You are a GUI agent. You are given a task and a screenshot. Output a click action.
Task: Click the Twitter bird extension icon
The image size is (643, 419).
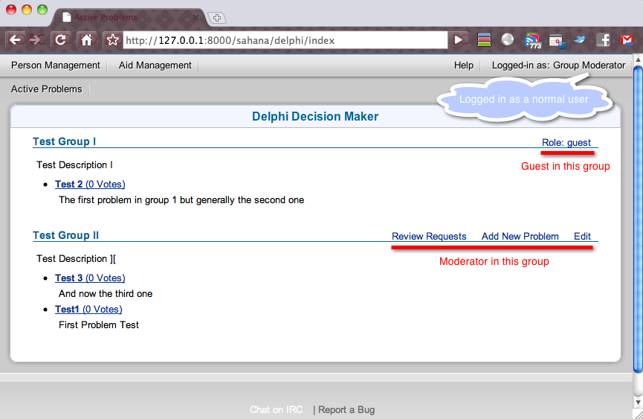pyautogui.click(x=580, y=40)
